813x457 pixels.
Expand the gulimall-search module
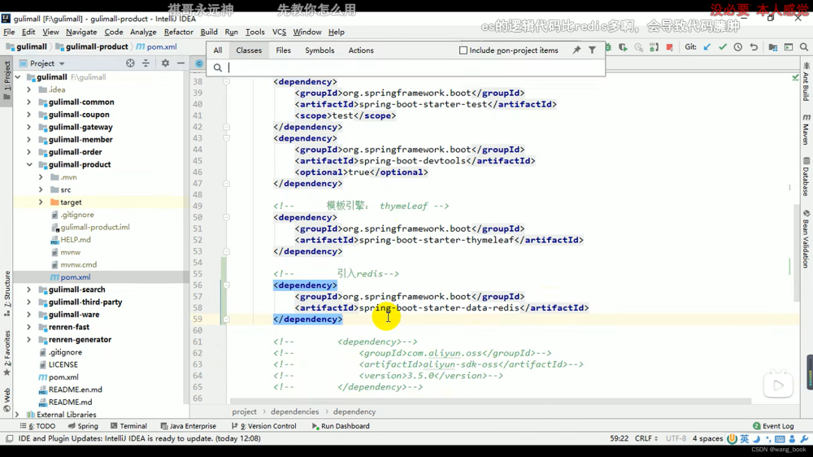click(x=29, y=289)
